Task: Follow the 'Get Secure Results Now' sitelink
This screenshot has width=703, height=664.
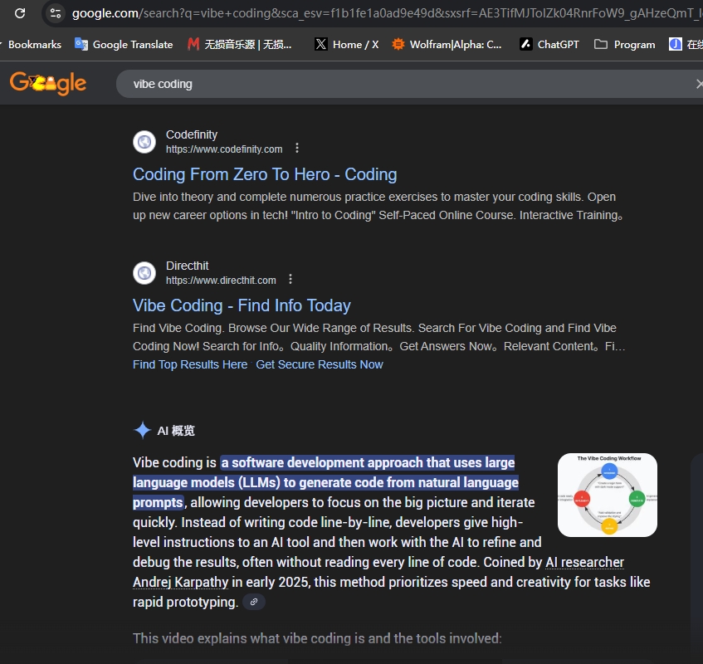Action: point(320,364)
